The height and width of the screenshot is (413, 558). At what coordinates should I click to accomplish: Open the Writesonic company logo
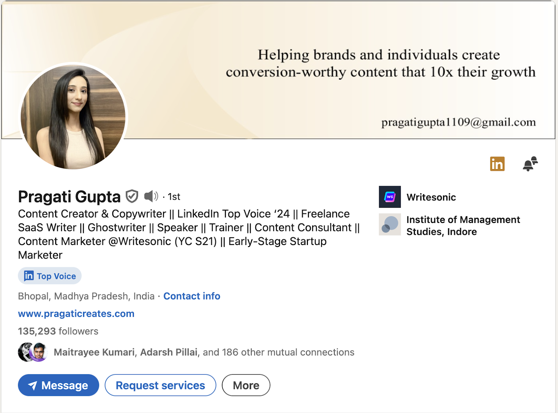point(390,197)
